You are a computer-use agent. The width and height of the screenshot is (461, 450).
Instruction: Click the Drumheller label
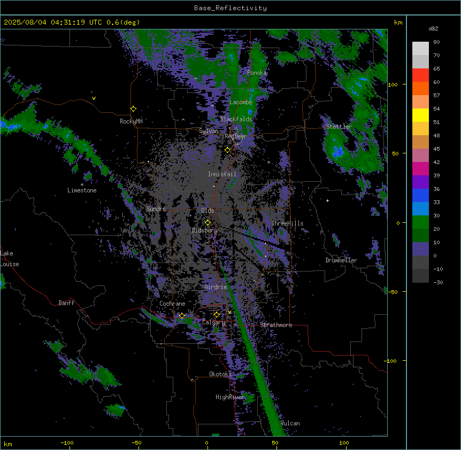(x=341, y=260)
